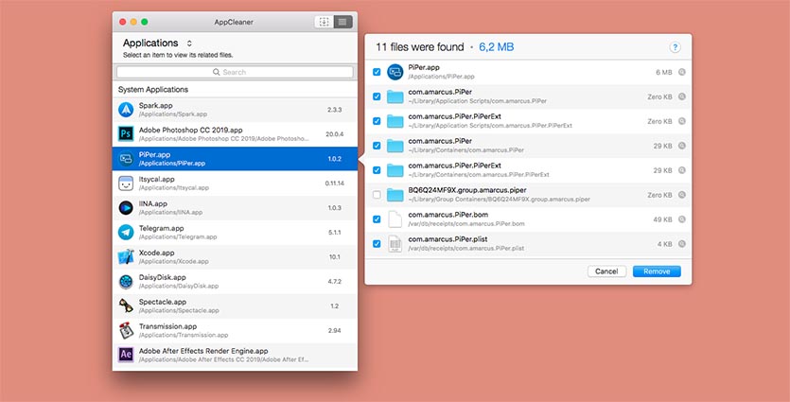Image resolution: width=790 pixels, height=402 pixels.
Task: Select the Transmission.app row
Action: (x=235, y=330)
